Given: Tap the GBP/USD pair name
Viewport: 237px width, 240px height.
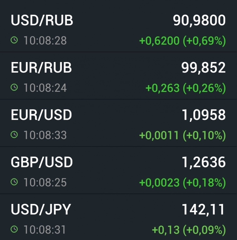Looking at the screenshot, I should tap(42, 162).
